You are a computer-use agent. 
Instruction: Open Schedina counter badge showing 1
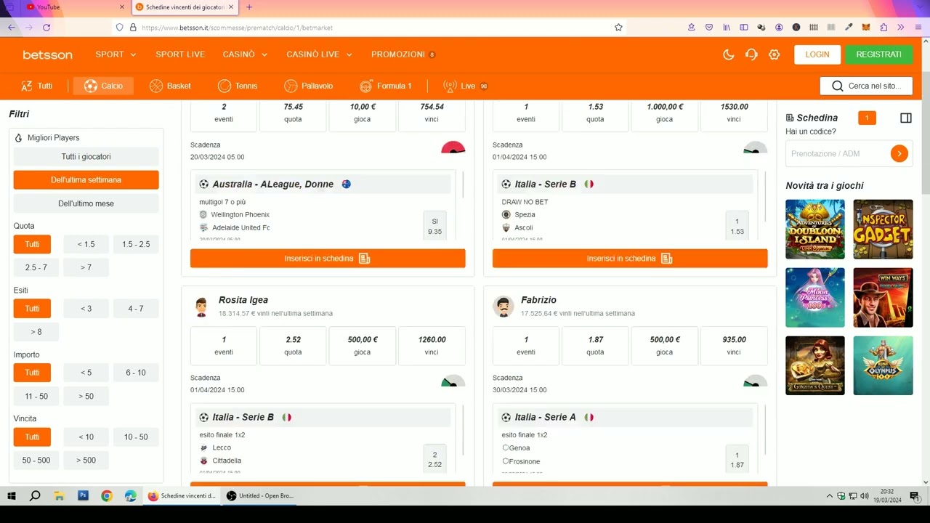pos(867,118)
